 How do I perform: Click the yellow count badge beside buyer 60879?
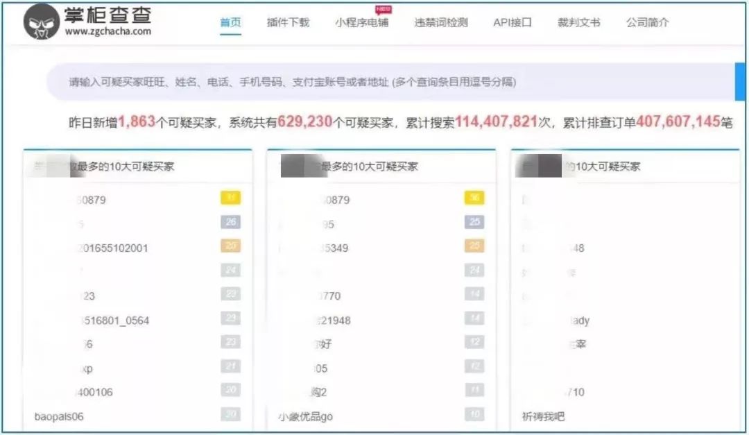click(x=231, y=198)
